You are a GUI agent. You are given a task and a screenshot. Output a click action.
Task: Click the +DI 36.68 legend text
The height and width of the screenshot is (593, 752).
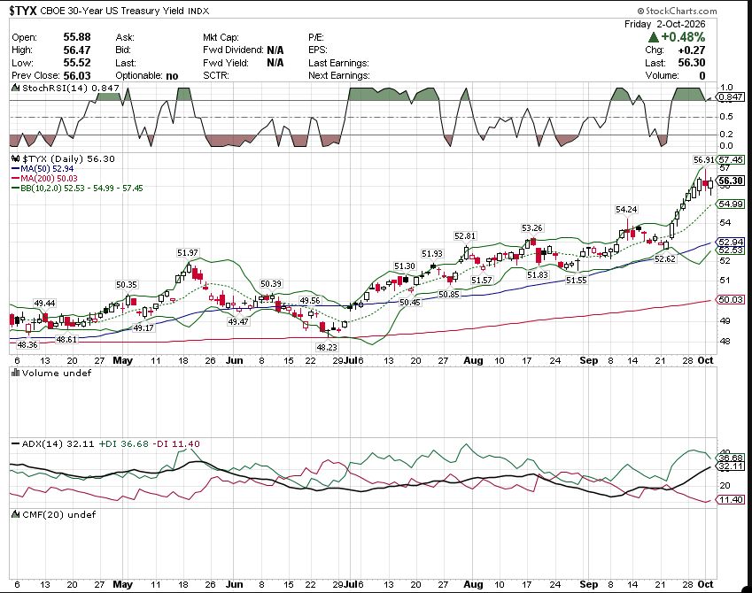[x=124, y=444]
